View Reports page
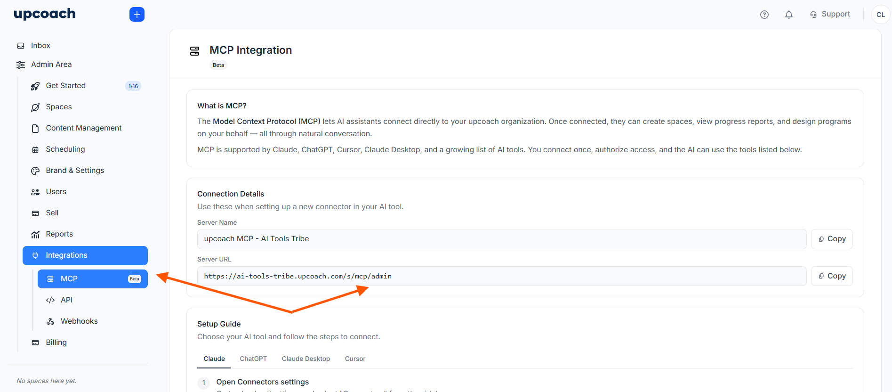Screen dimensions: 892x392 (x=59, y=234)
